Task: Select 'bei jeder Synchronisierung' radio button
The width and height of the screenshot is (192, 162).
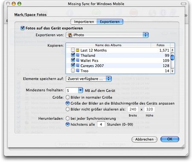Action: pyautogui.click(x=68, y=118)
